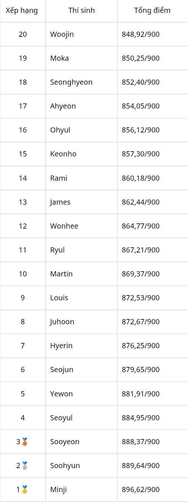Click contestant name Hyerin
The width and height of the screenshot is (187, 502).
[x=61, y=346]
